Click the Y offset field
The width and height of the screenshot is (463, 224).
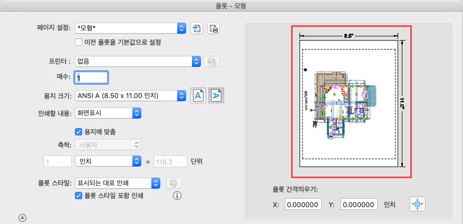[x=359, y=204]
